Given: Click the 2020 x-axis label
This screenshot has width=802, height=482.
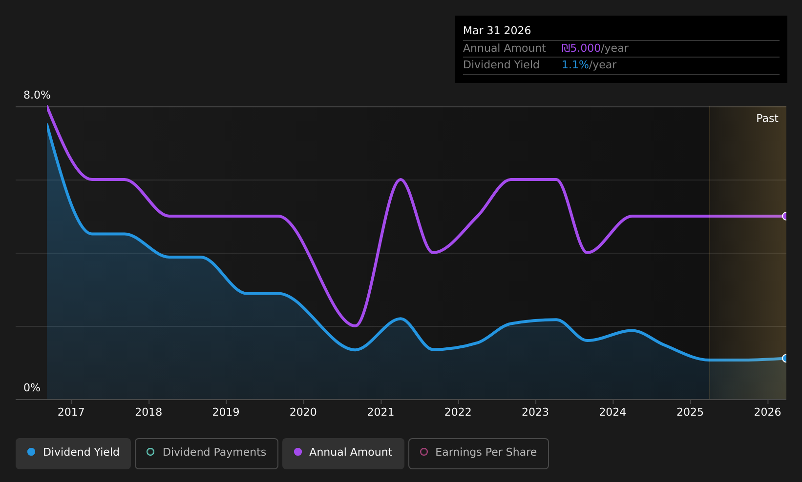Looking at the screenshot, I should coord(303,412).
